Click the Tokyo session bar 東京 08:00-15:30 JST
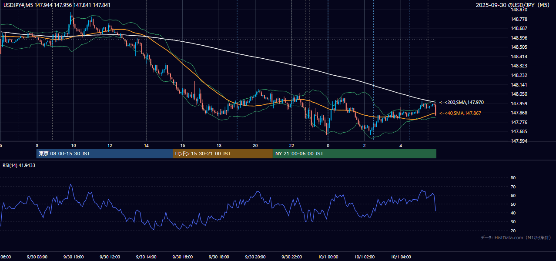The height and width of the screenshot is (261, 556). coord(105,154)
